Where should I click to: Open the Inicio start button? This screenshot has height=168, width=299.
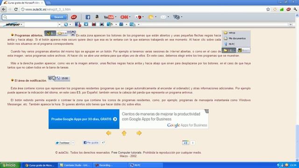click(10, 165)
